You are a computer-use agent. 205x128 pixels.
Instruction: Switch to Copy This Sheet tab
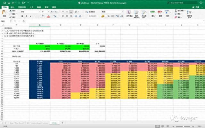click(17, 123)
